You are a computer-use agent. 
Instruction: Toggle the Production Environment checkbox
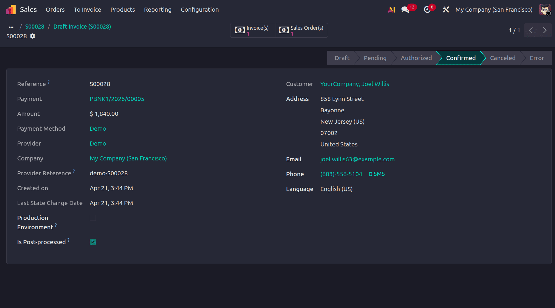[x=93, y=218]
